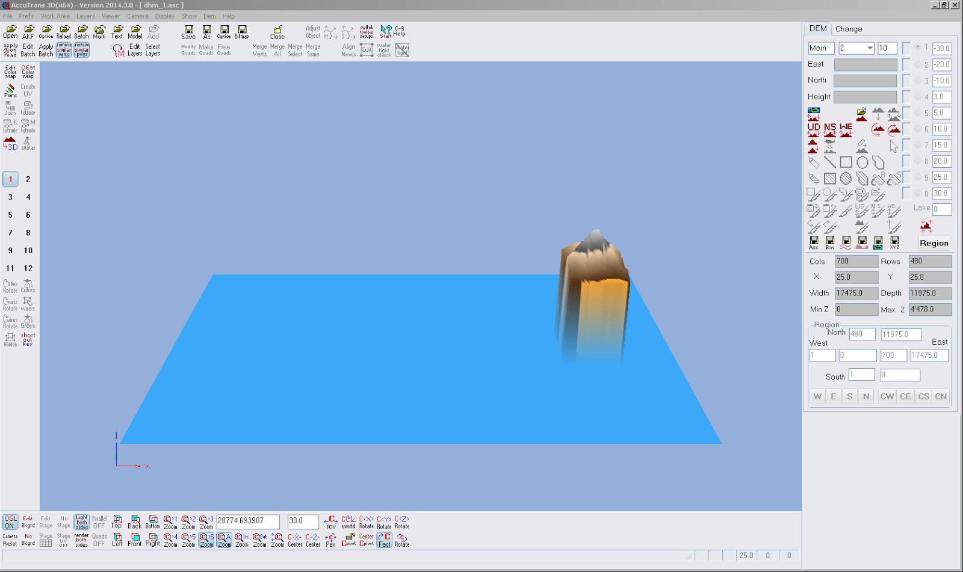Click the Lake value input field
This screenshot has height=572, width=963.
[941, 209]
